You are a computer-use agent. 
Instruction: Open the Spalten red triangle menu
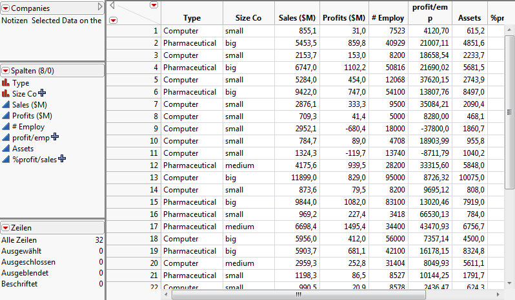point(6,70)
